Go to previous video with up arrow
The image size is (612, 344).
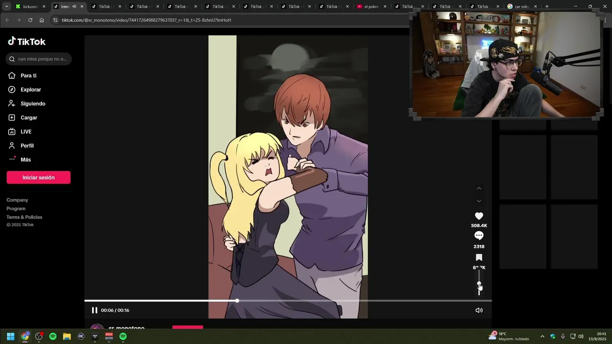[x=479, y=188]
